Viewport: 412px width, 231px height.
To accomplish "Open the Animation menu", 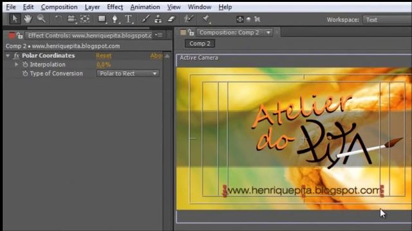I will click(x=145, y=7).
